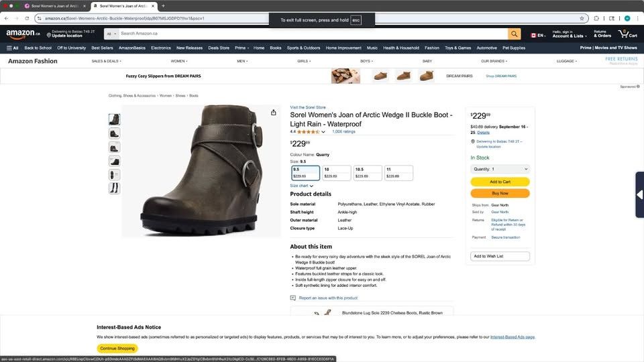Click the side panel arrow handle
644x362 pixels.
click(x=639, y=194)
